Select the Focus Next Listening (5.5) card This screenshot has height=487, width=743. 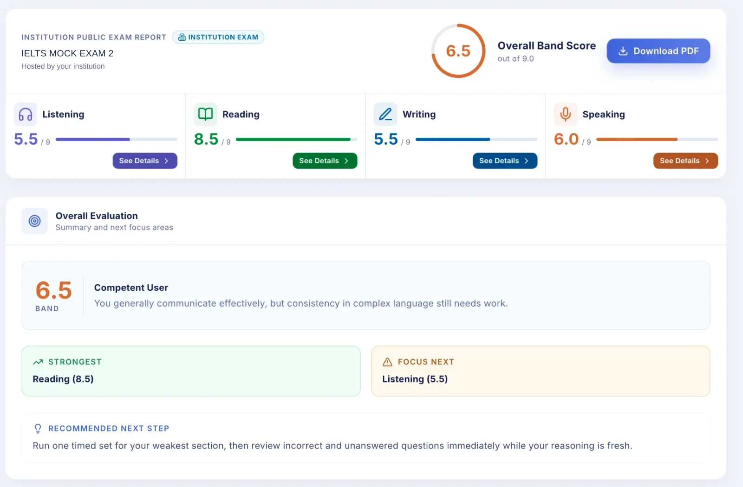pos(541,371)
